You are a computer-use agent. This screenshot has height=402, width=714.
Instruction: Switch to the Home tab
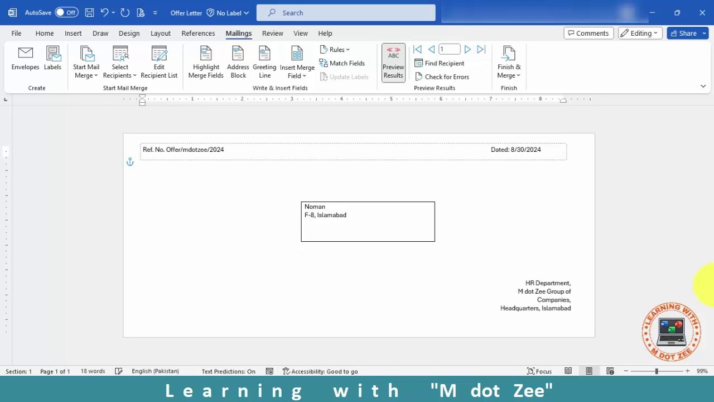45,33
